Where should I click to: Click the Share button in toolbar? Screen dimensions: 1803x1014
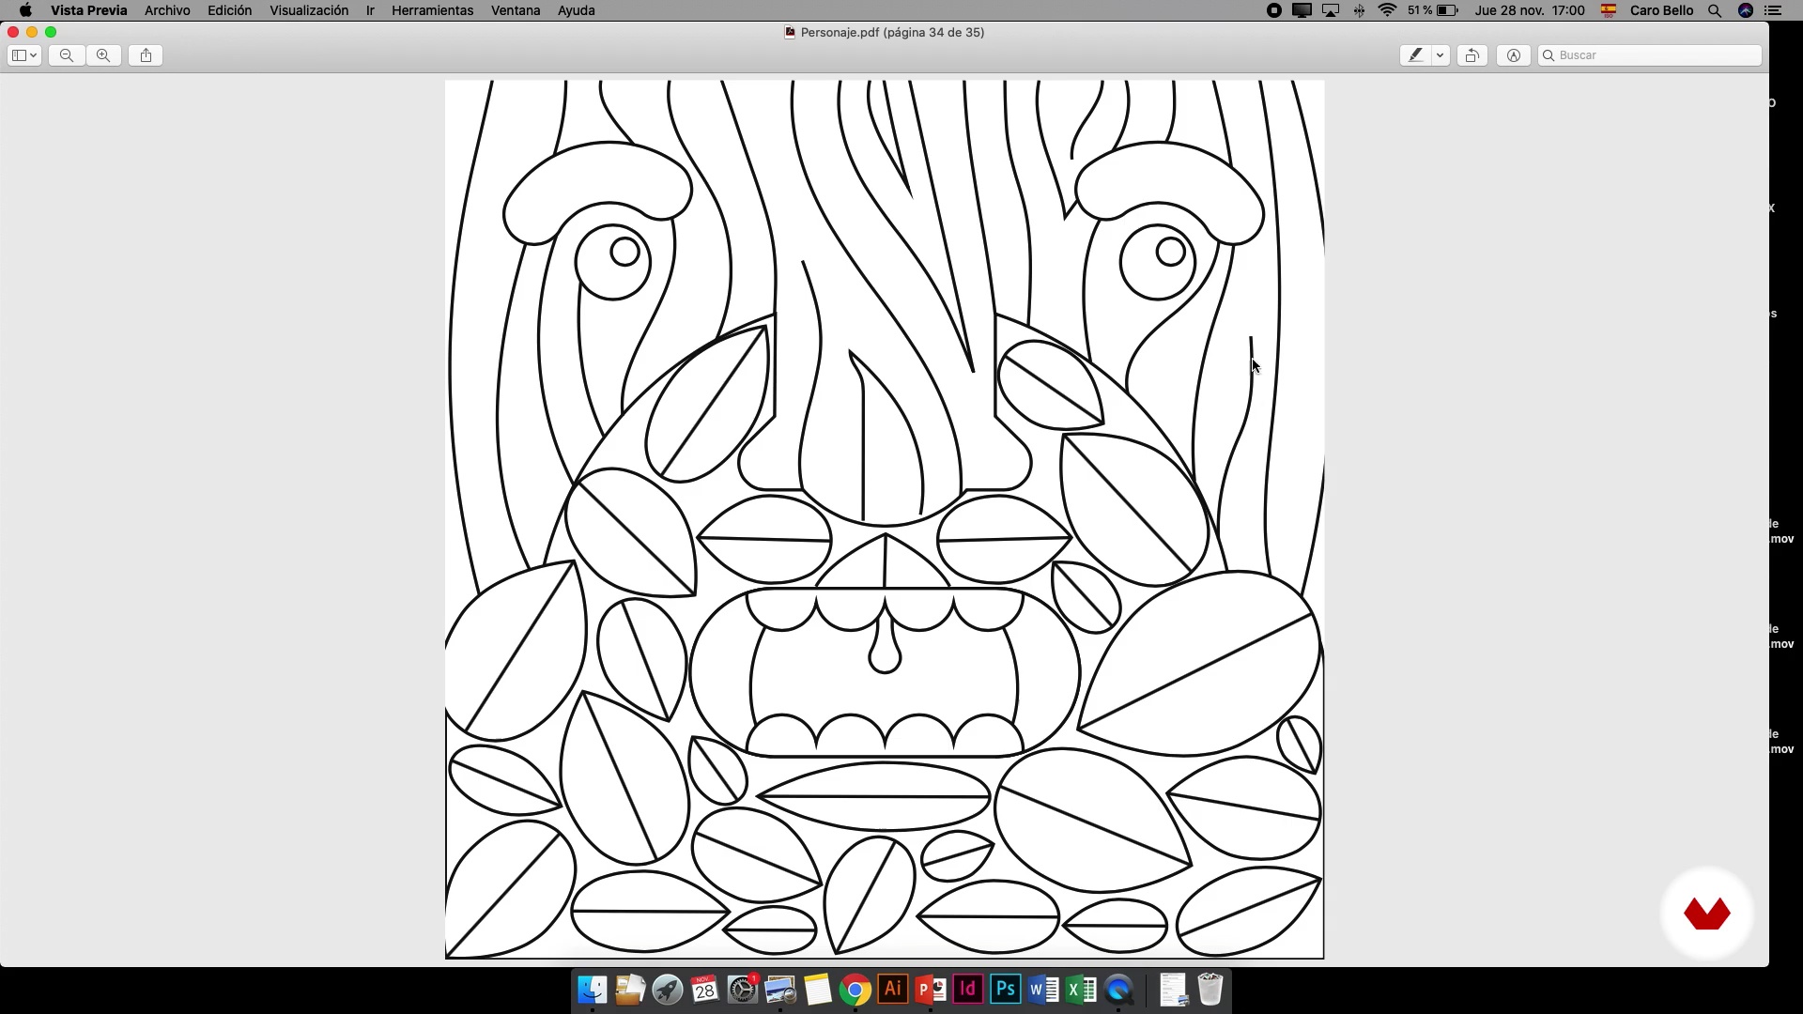(x=146, y=55)
